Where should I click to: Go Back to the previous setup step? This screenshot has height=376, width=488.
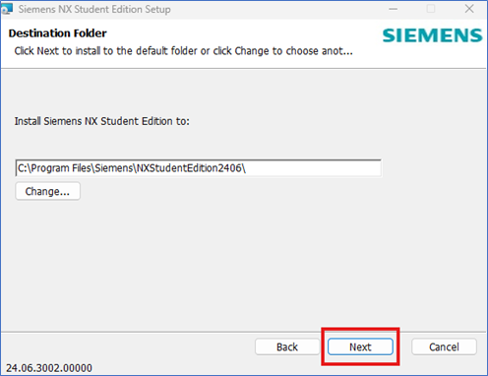287,346
